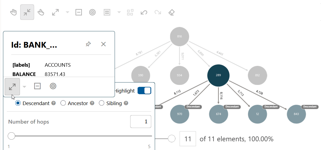Click the top toolbar focus target icon
321x150 pixels.
point(92,13)
